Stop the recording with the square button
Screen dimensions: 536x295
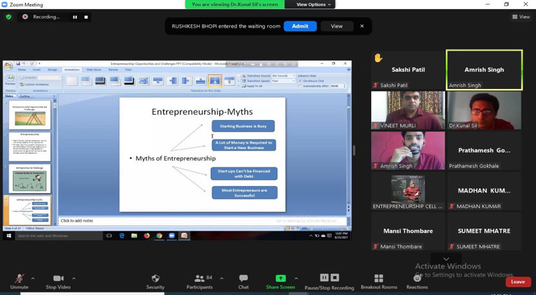pos(87,17)
